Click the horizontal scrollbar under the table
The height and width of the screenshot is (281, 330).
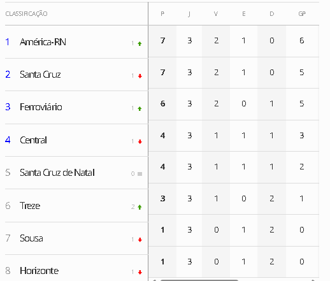199,280
